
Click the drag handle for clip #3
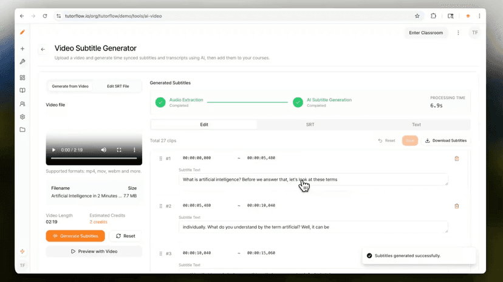[x=161, y=253]
